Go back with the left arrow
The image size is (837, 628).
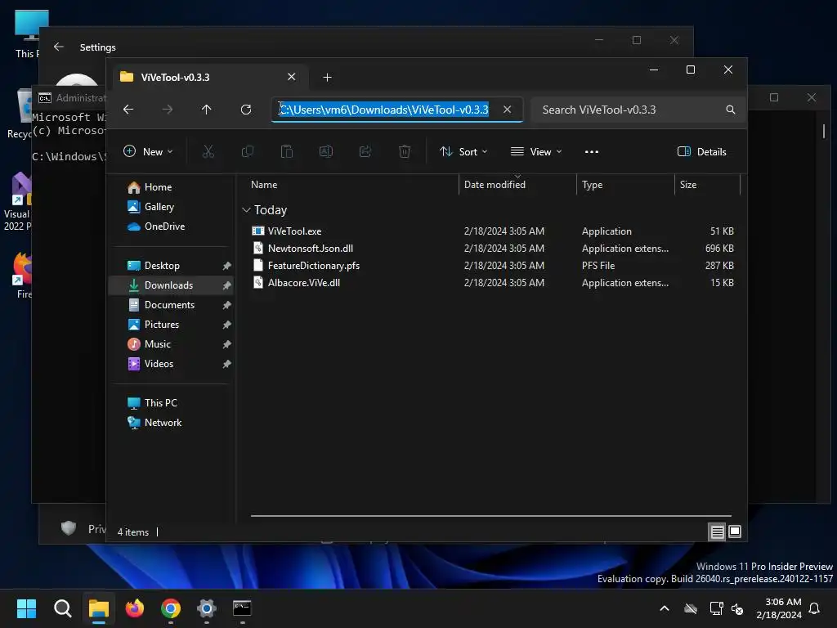[x=128, y=110]
